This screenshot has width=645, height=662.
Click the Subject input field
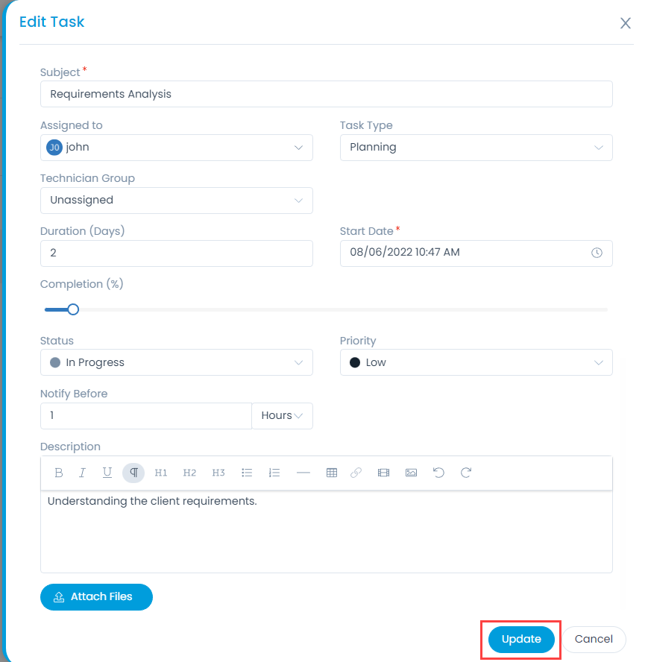pos(327,94)
